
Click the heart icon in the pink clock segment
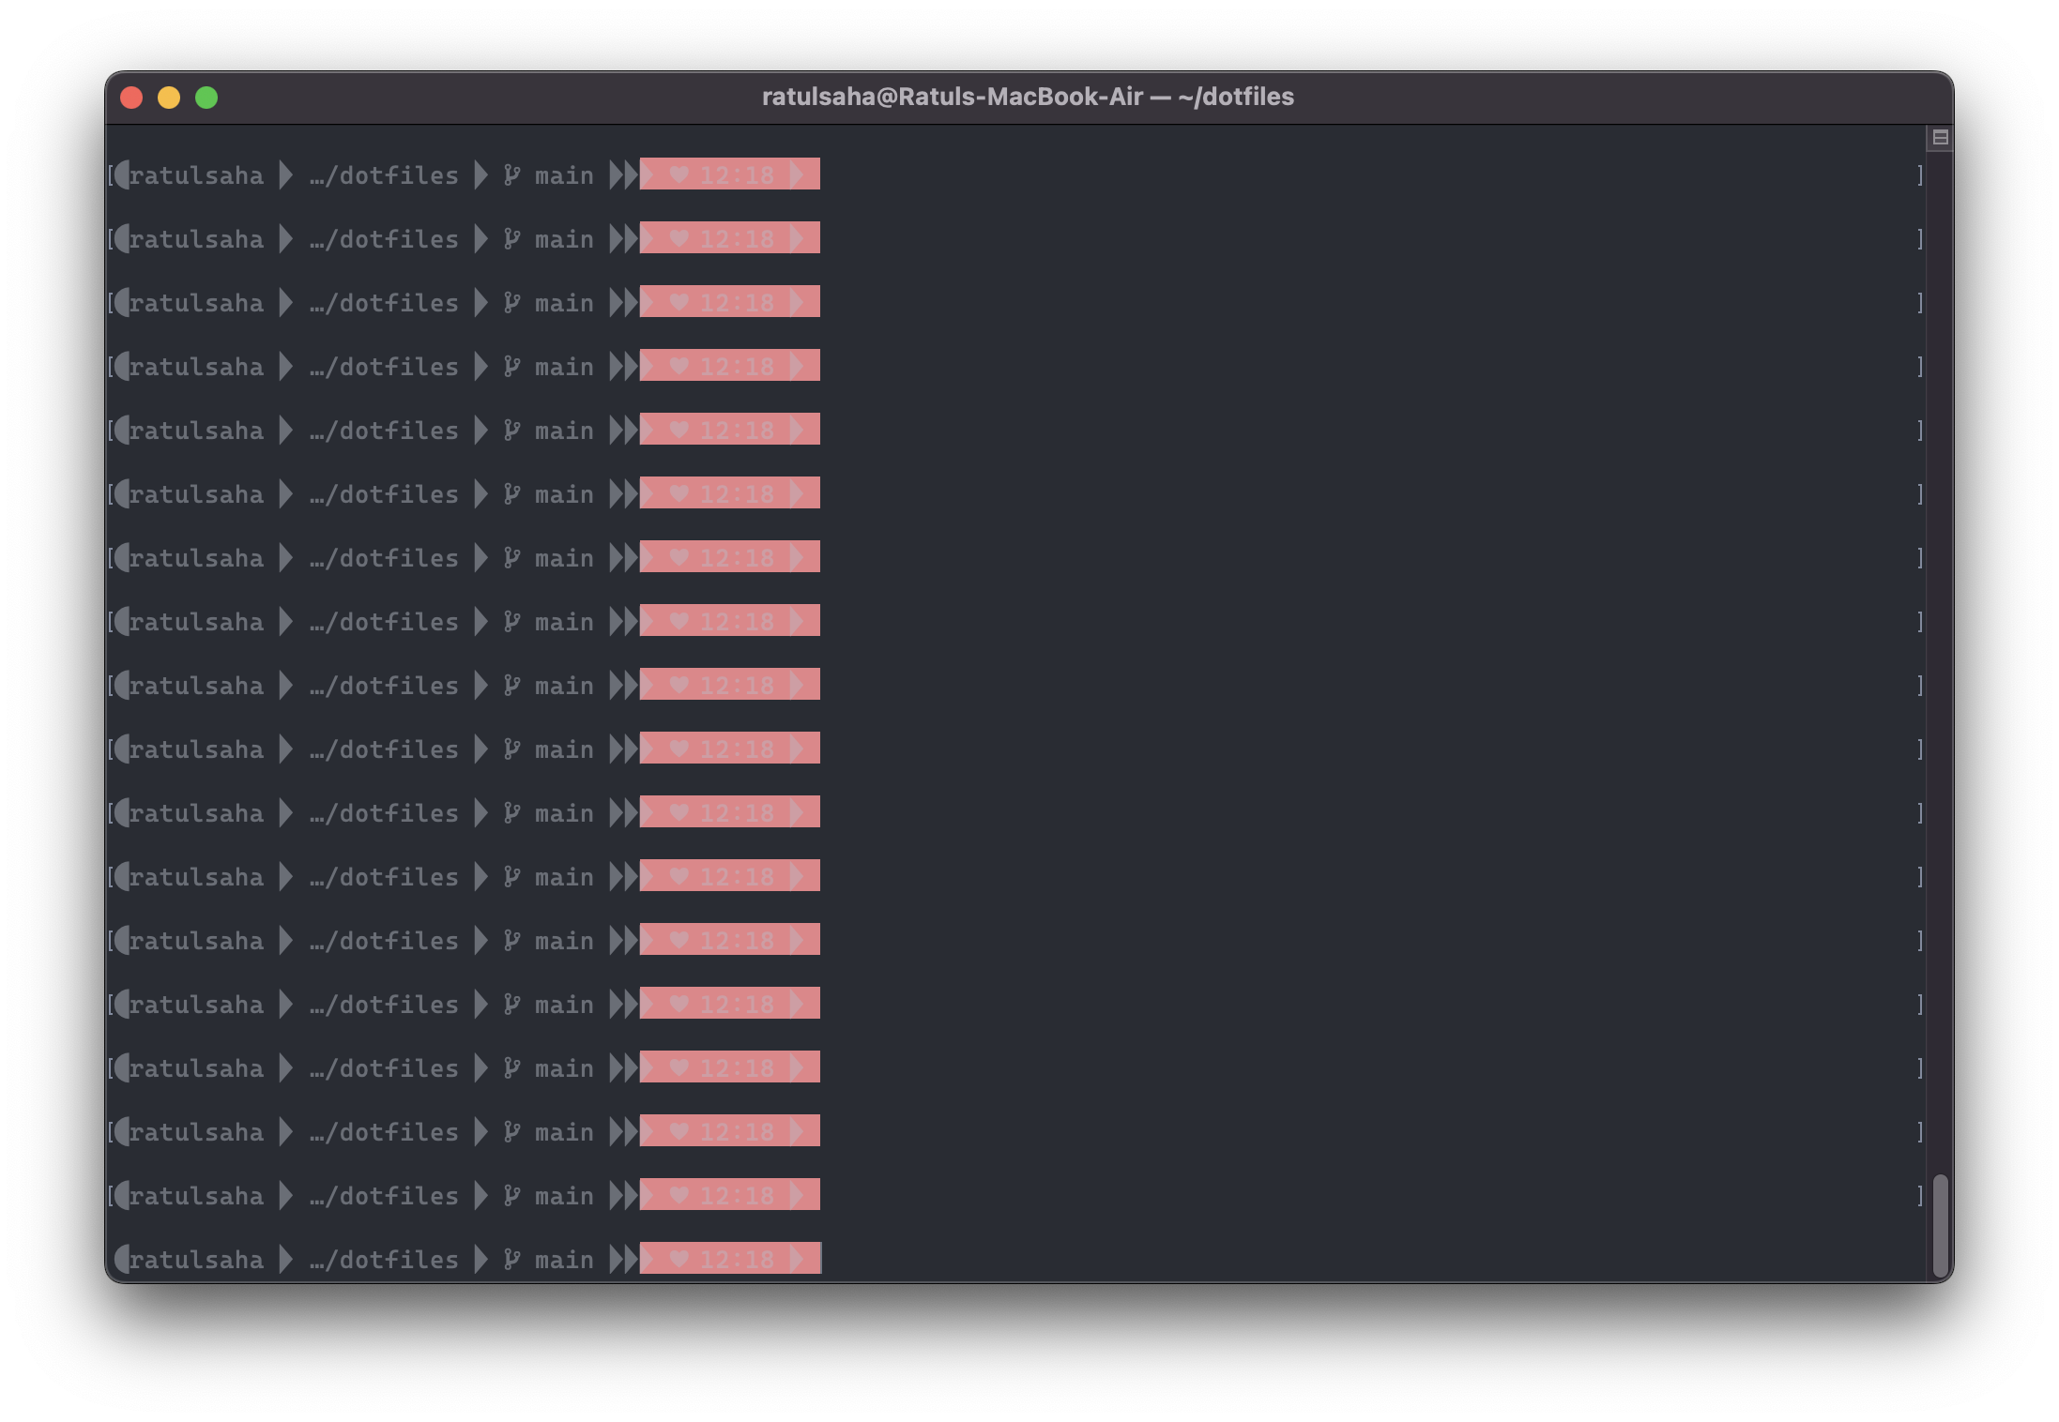click(679, 174)
